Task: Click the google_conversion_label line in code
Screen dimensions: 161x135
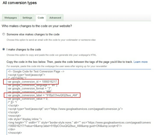Action: pos(43,95)
